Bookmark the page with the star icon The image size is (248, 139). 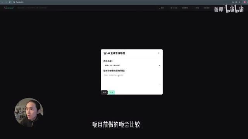(x=239, y=2)
